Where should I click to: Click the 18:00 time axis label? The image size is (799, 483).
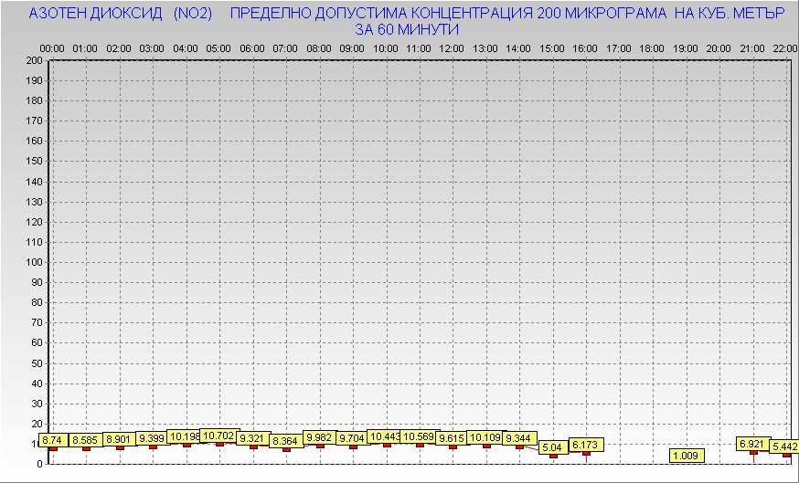tap(652, 48)
